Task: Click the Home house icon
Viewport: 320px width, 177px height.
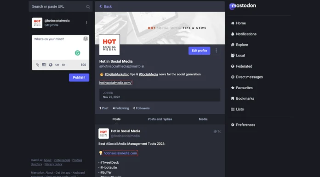Action: pos(233,23)
